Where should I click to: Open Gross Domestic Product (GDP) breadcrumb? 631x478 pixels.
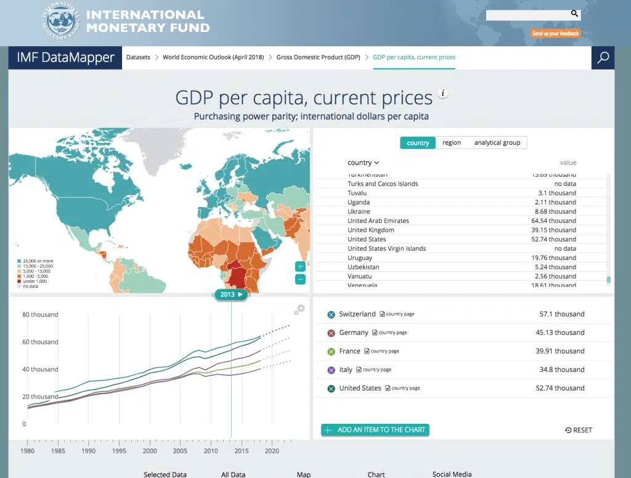tap(319, 57)
